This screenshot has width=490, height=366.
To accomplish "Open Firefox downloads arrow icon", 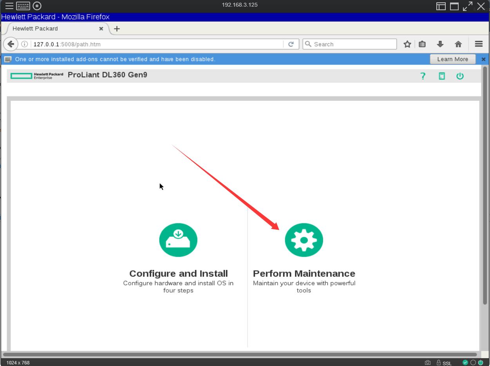I will 440,44.
